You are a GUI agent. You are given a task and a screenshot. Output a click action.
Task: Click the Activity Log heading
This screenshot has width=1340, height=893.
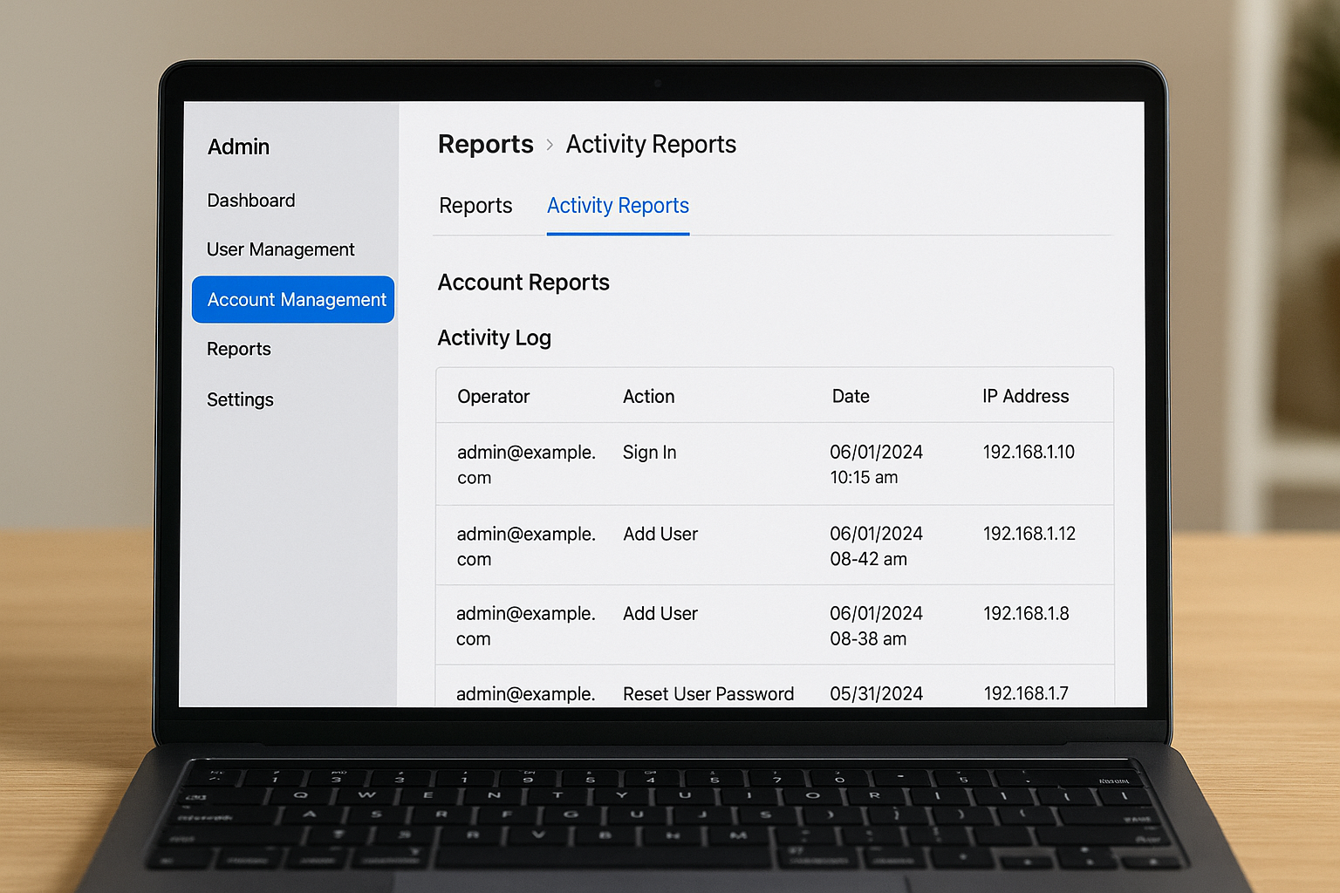pyautogui.click(x=494, y=337)
